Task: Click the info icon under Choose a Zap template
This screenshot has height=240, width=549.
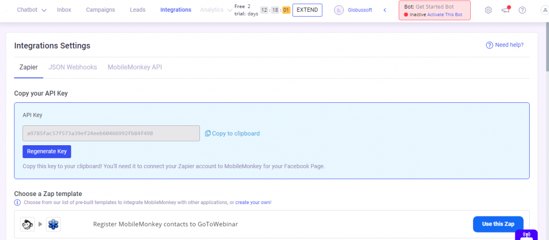Action: (18, 202)
